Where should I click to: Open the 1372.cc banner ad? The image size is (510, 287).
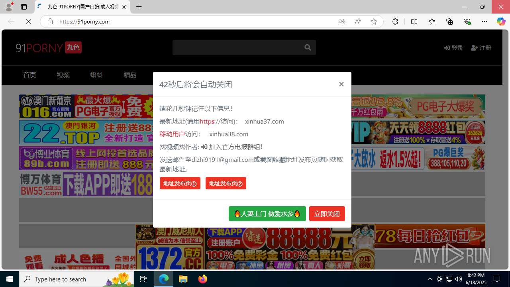point(170,247)
